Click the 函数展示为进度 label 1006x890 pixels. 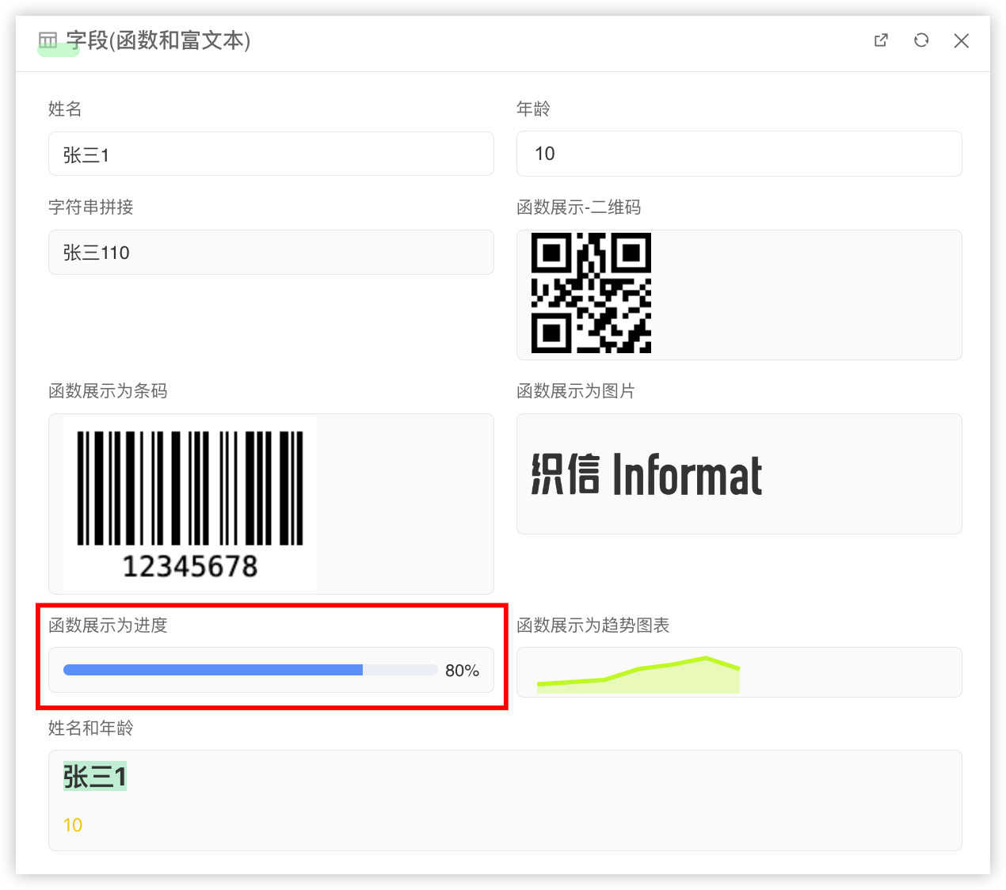(x=108, y=626)
